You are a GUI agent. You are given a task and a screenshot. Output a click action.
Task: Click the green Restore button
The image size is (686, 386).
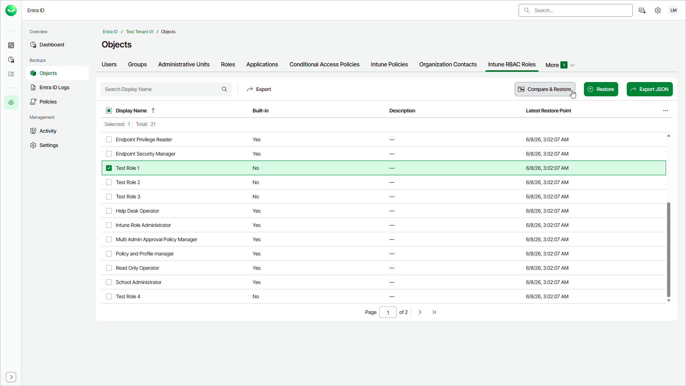pos(601,89)
